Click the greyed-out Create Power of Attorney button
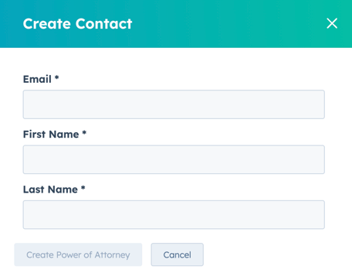The image size is (352, 280). pyautogui.click(x=78, y=254)
